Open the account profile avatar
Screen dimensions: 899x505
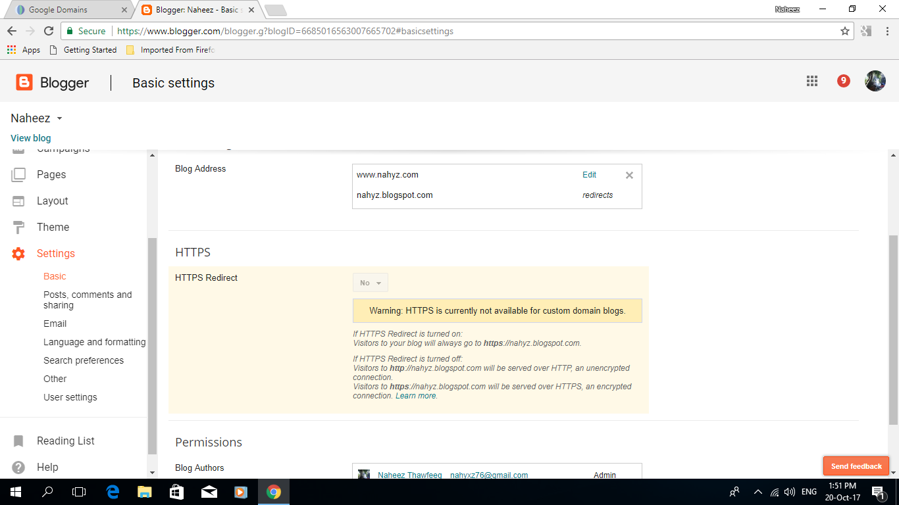coord(875,81)
